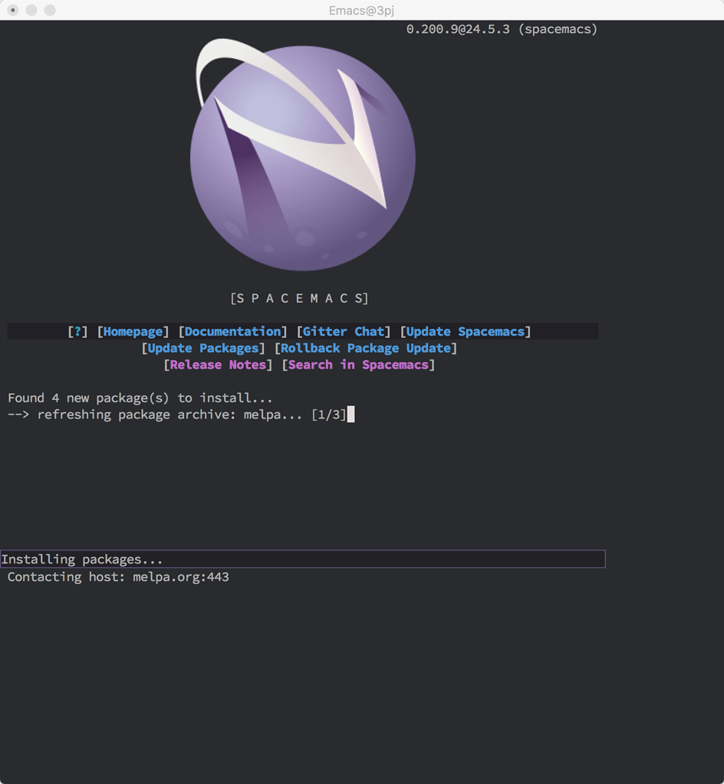Screen dimensions: 724x784
Task: Trigger Update Packages
Action: [x=202, y=348]
